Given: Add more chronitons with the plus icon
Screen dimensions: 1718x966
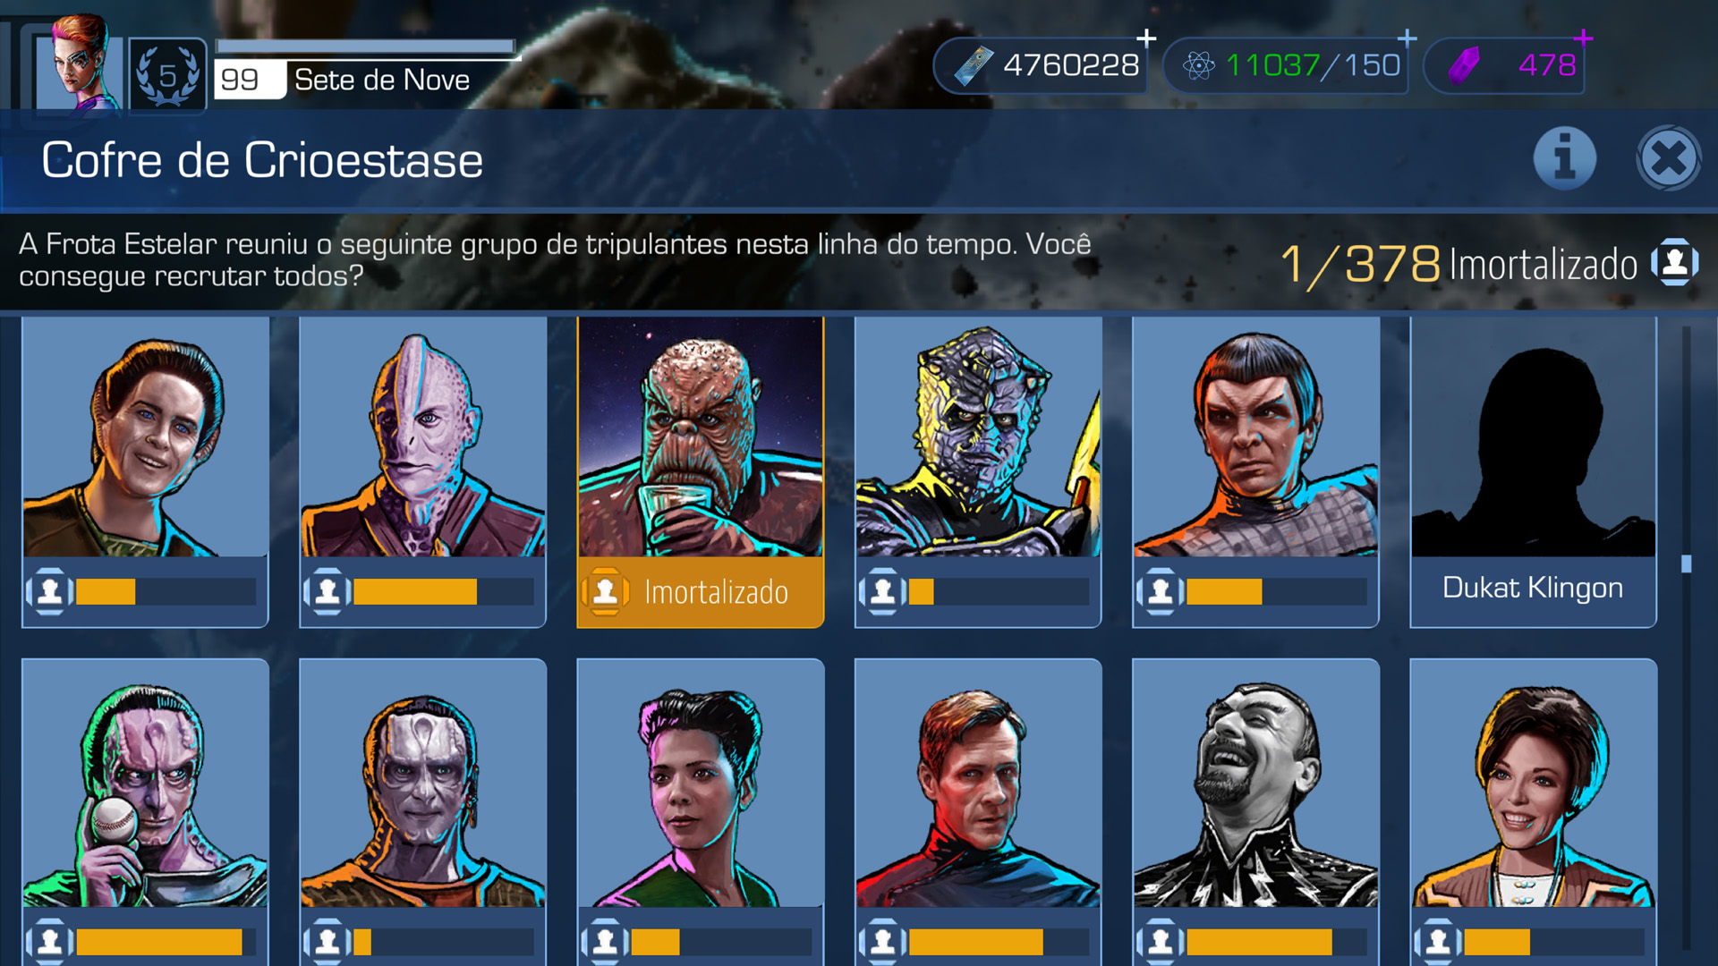Looking at the screenshot, I should pos(1407,38).
